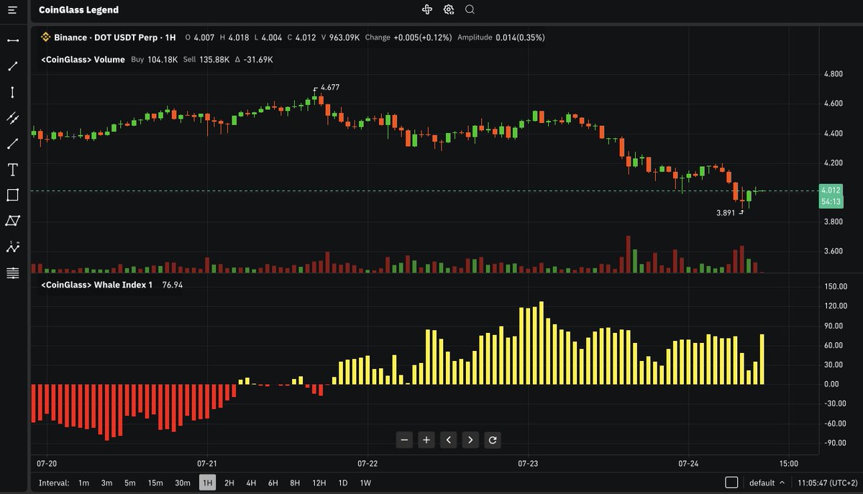863x494 pixels.
Task: Open the indicators icon in top bar
Action: [x=427, y=9]
